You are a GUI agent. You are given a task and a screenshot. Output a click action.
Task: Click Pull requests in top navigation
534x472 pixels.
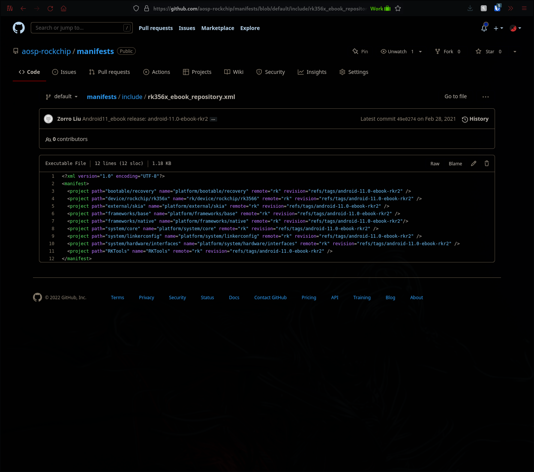[x=156, y=28]
